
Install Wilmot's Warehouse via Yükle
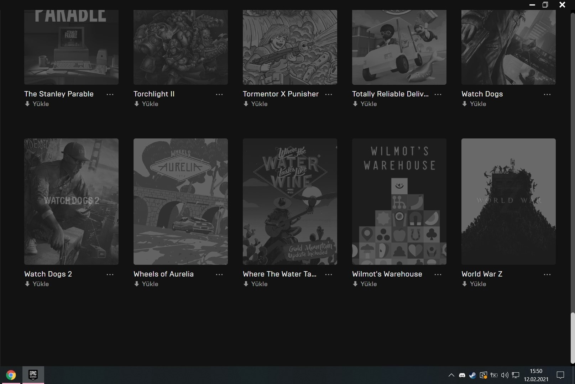[365, 284]
